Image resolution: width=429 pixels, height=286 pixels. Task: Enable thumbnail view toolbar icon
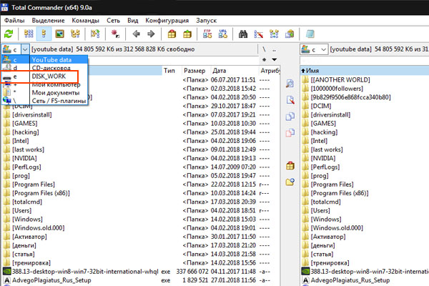[59, 34]
